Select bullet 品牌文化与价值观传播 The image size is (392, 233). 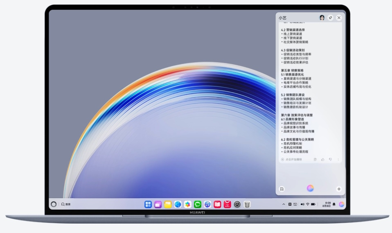[x=299, y=131]
